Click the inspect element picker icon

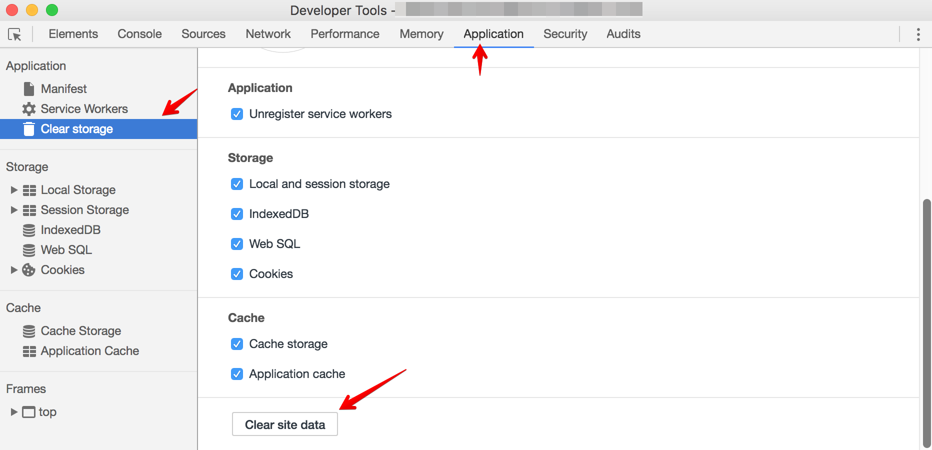15,34
